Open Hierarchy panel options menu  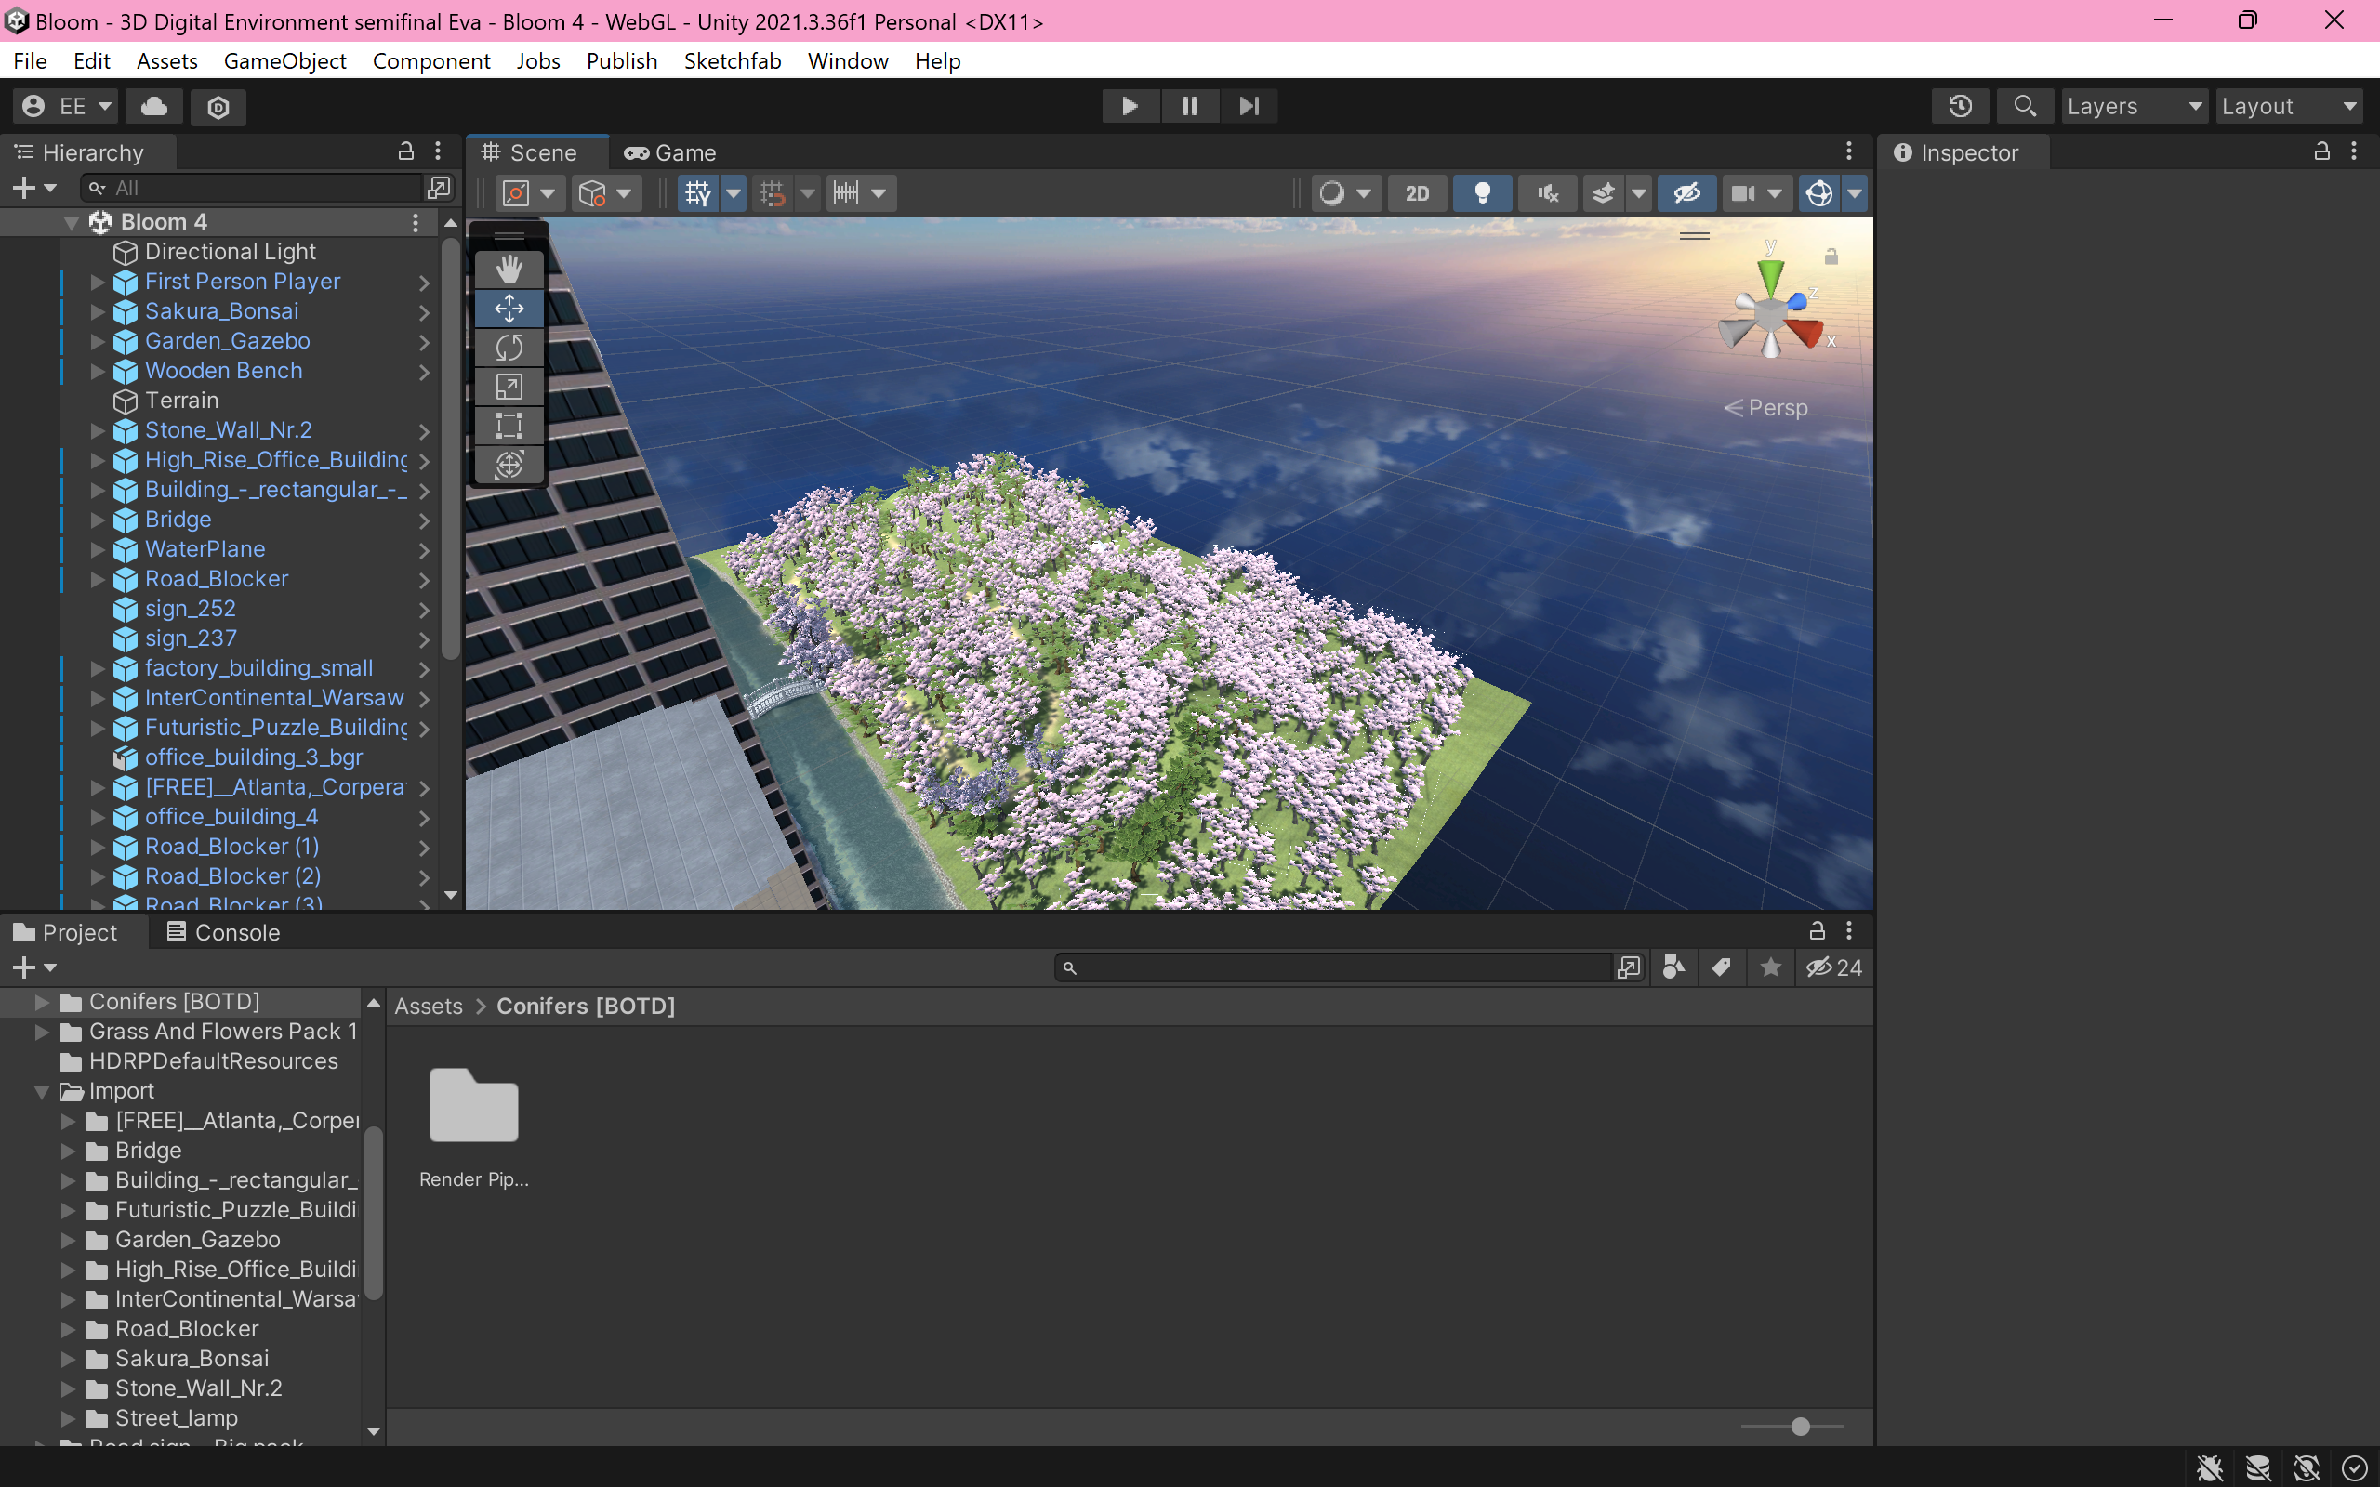(438, 151)
